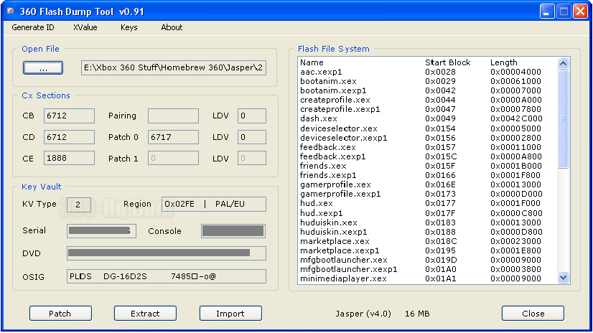Click the file list scroll down arrow
Viewport: 593px width, 333px height.
pyautogui.click(x=563, y=278)
